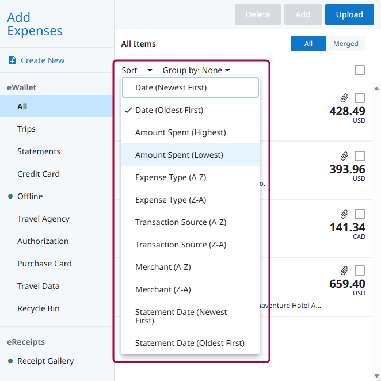This screenshot has width=381, height=381.
Task: Click the list scrollbar down arrow
Action: click(x=376, y=376)
